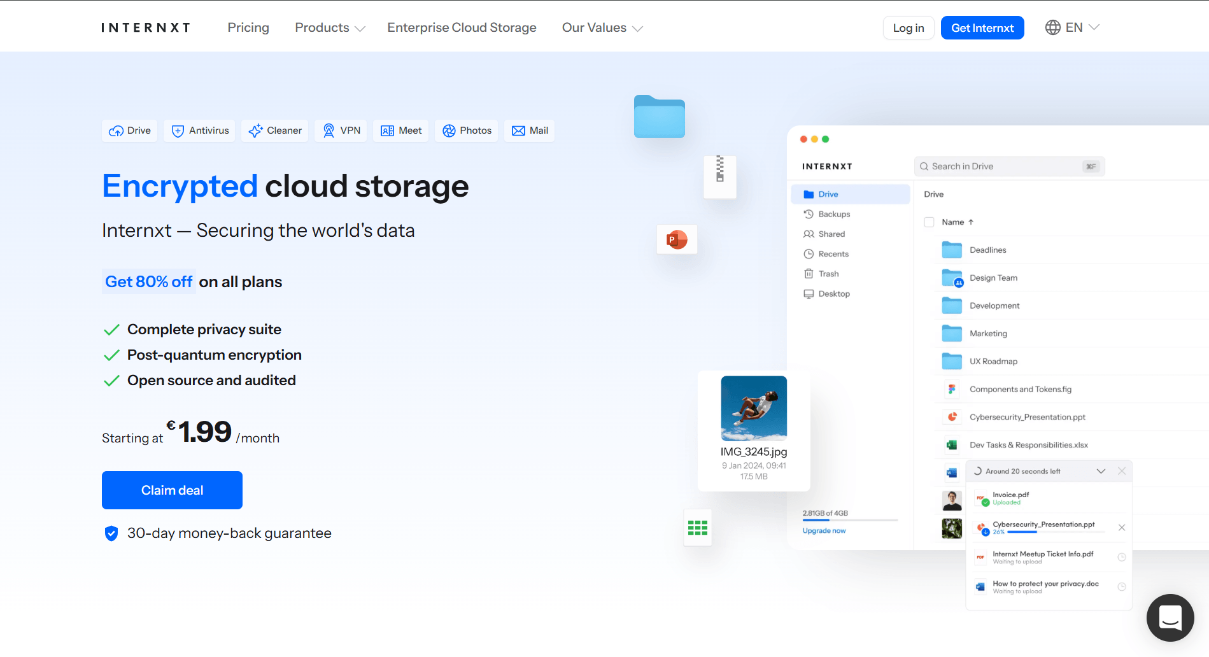Select the Photos product chip

click(467, 131)
